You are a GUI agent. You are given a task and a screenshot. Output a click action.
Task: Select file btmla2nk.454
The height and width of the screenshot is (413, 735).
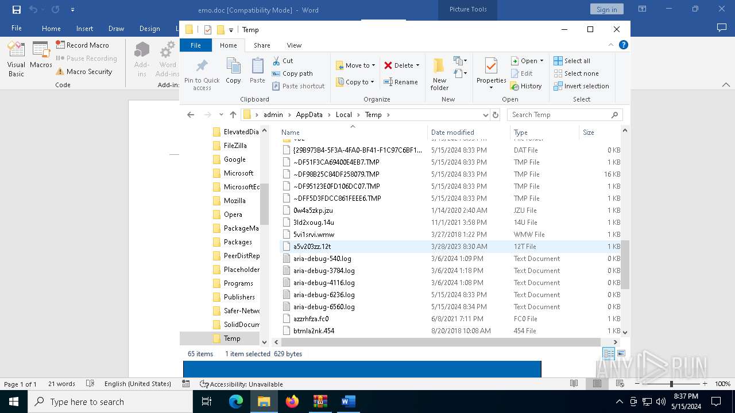tap(314, 331)
